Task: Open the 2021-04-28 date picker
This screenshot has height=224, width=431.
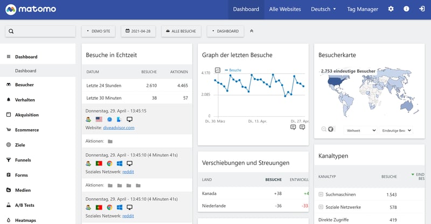Action: [139, 31]
